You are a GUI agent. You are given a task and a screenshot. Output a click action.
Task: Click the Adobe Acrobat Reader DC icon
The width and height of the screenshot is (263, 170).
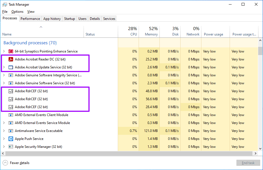[11, 59]
